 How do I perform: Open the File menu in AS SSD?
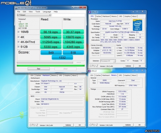pyautogui.click(x=19, y=12)
